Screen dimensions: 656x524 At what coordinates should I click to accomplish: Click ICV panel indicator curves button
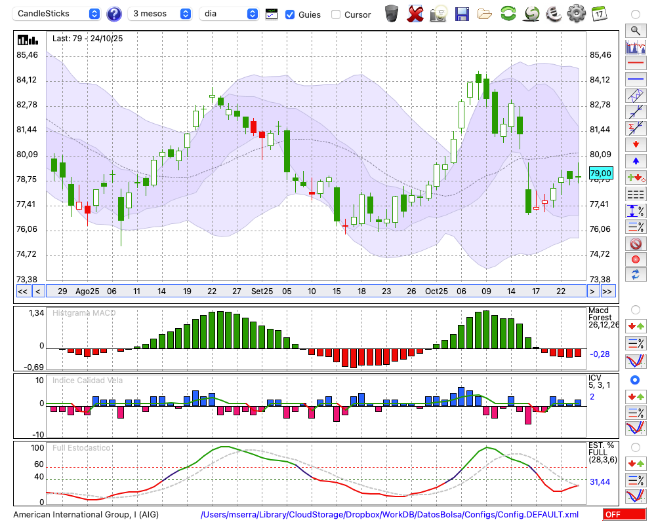point(636,428)
